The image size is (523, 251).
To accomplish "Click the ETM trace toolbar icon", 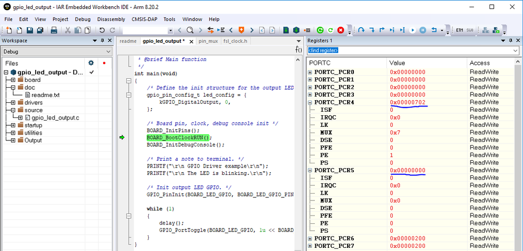I will [x=460, y=30].
